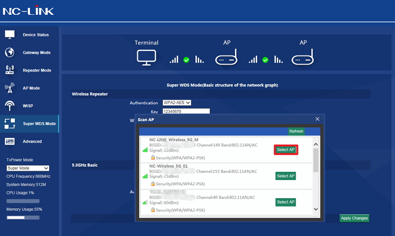Open the TxPower Mode Super Mode dropdown

28,168
